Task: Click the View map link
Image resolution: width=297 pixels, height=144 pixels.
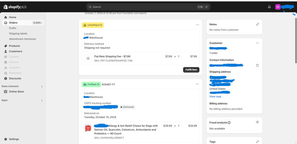Action: (x=215, y=97)
